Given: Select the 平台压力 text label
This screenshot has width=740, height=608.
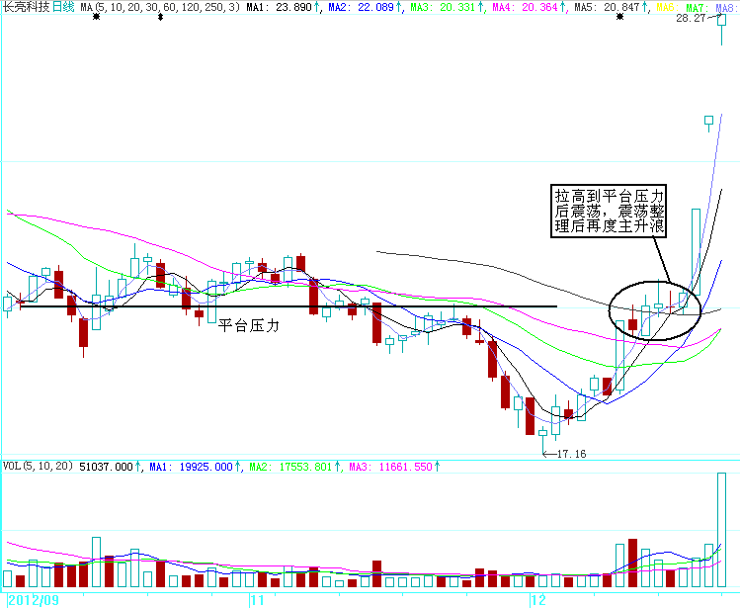Looking at the screenshot, I should 249,324.
